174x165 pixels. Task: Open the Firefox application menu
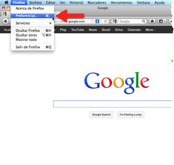19,3
